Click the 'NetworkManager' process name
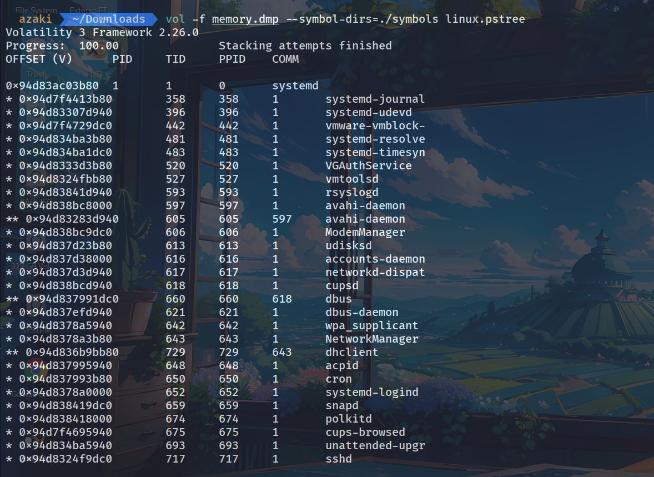The image size is (654, 477). click(372, 340)
